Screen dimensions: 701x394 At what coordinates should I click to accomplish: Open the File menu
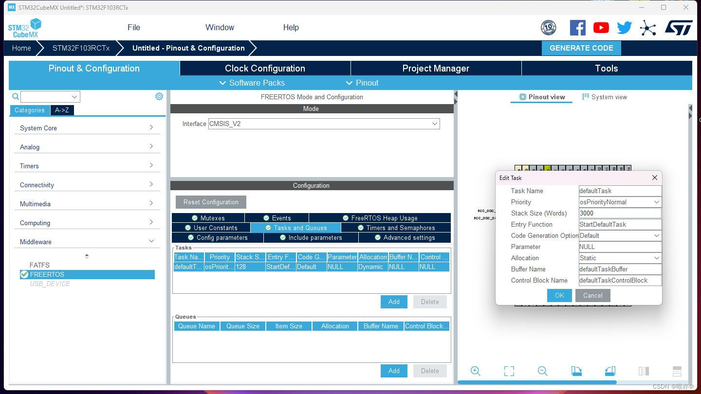tap(134, 28)
